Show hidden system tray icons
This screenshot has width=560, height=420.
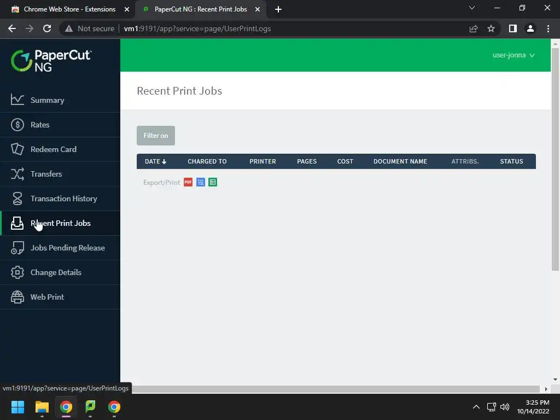coord(476,406)
